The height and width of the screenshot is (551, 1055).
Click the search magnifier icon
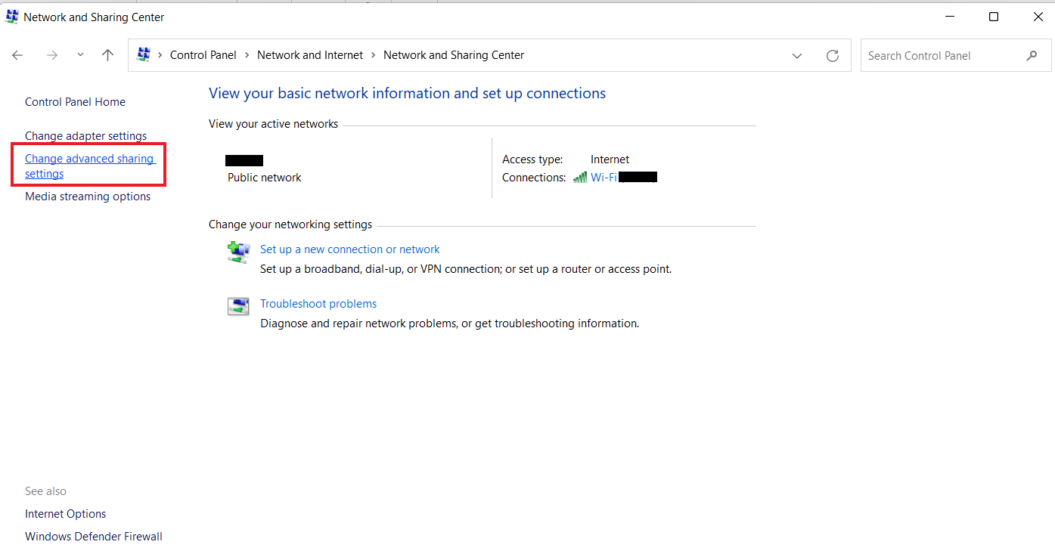(1032, 55)
